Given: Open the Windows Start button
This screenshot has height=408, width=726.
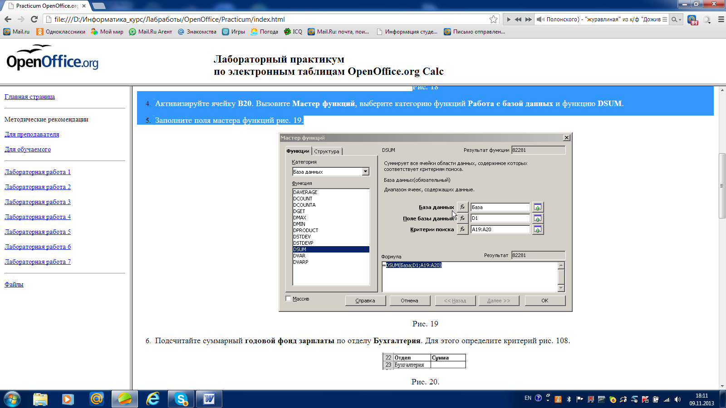Looking at the screenshot, I should pos(11,399).
